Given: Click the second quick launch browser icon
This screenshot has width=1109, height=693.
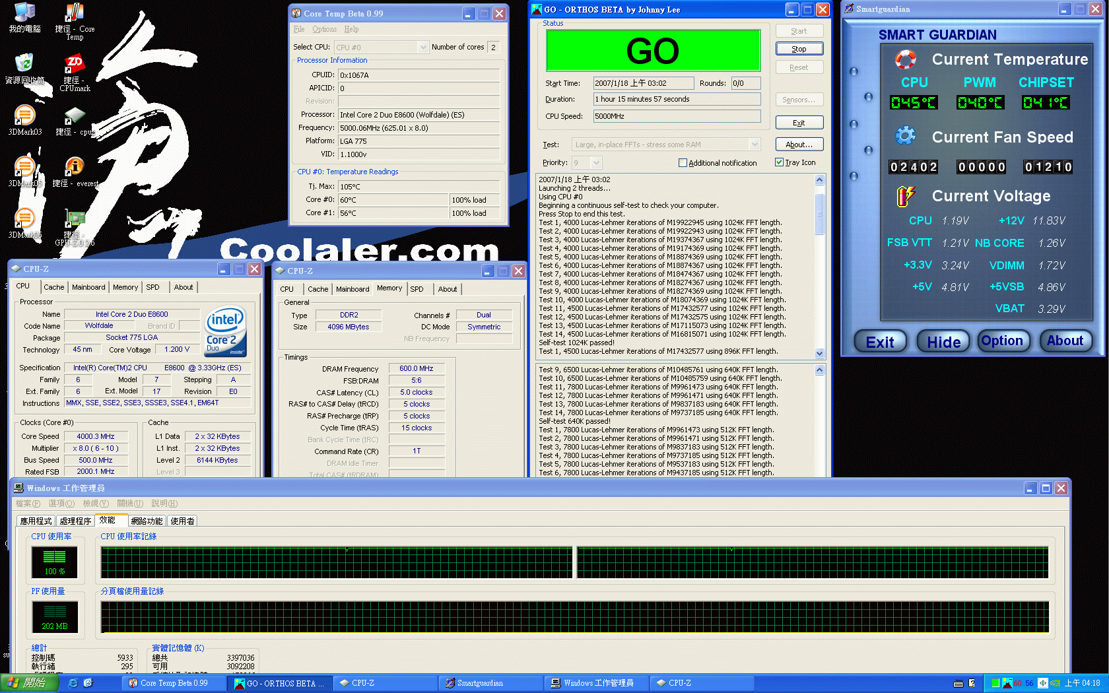Looking at the screenshot, I should [x=88, y=683].
